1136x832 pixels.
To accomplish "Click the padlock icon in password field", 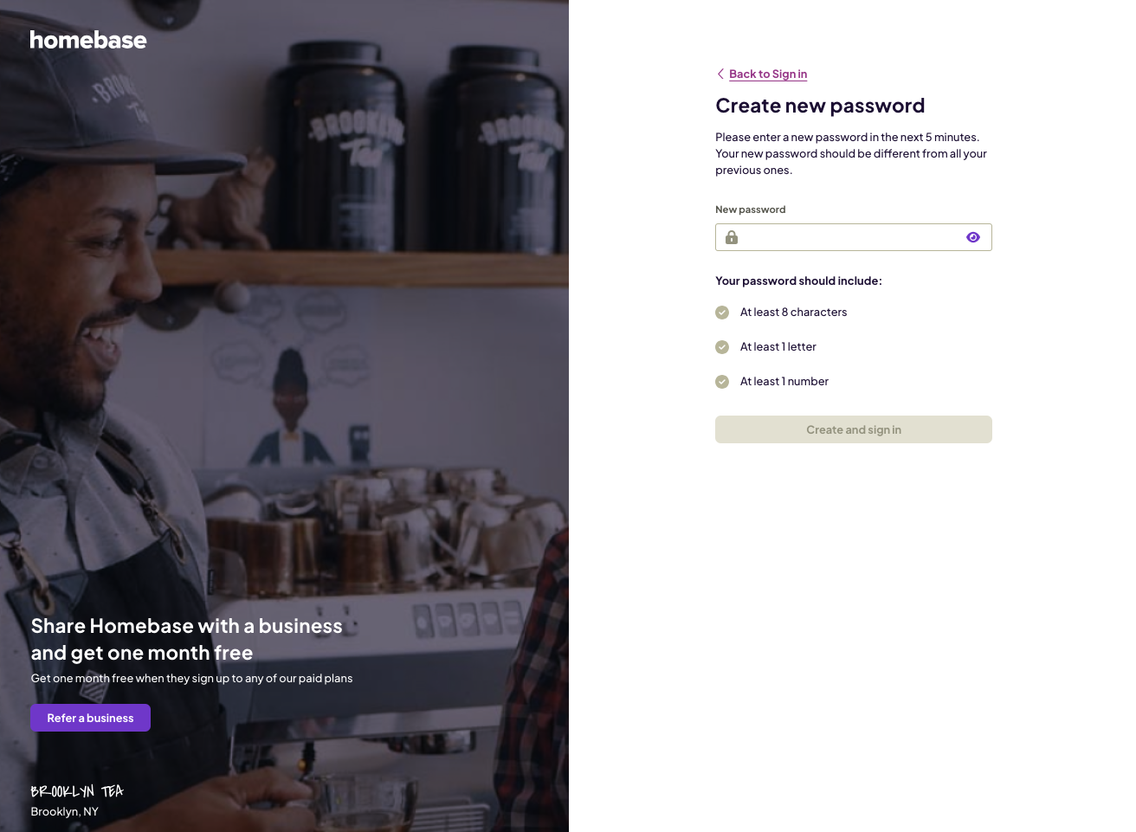I will click(x=732, y=237).
